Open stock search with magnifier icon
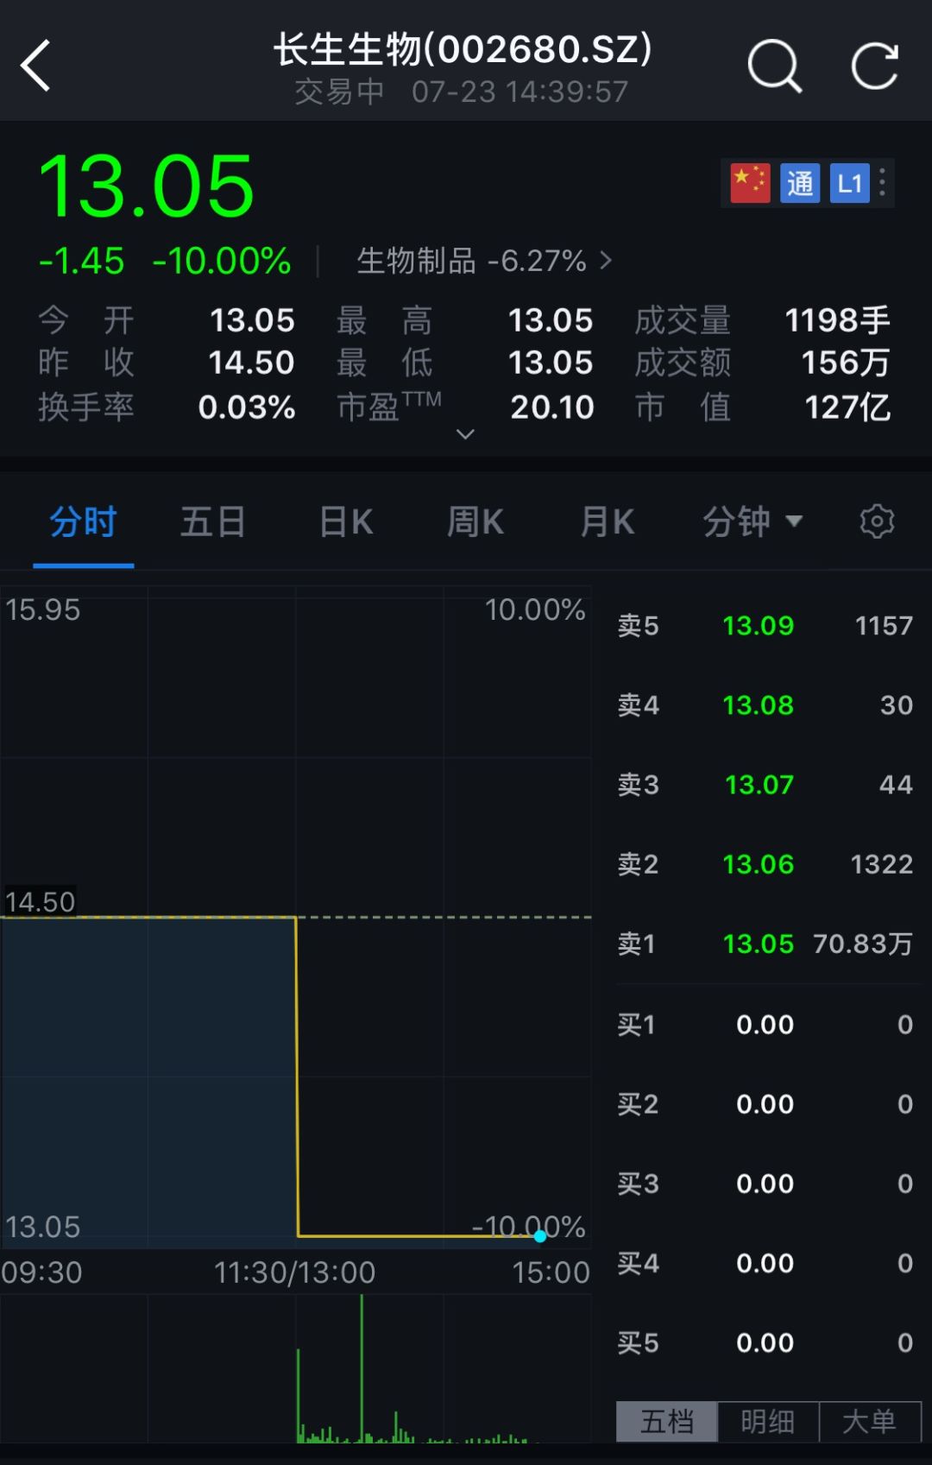The width and height of the screenshot is (932, 1465). pos(774,66)
